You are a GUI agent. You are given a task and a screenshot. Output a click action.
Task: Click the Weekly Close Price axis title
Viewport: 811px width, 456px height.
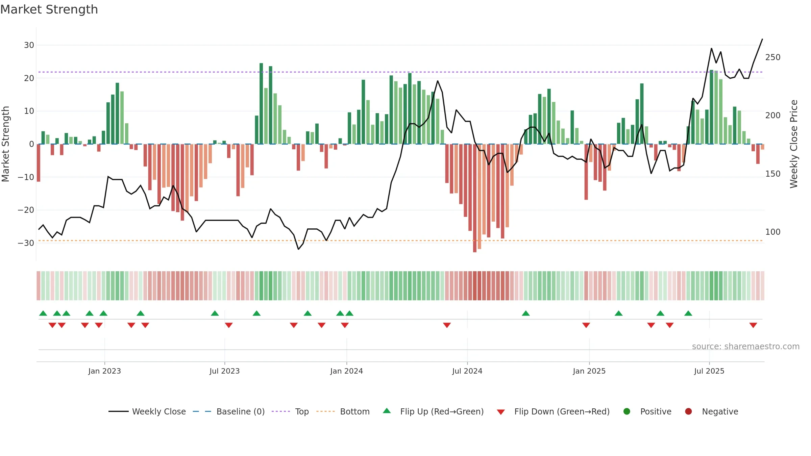[x=794, y=144]
